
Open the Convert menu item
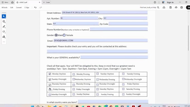[x=19, y=8]
